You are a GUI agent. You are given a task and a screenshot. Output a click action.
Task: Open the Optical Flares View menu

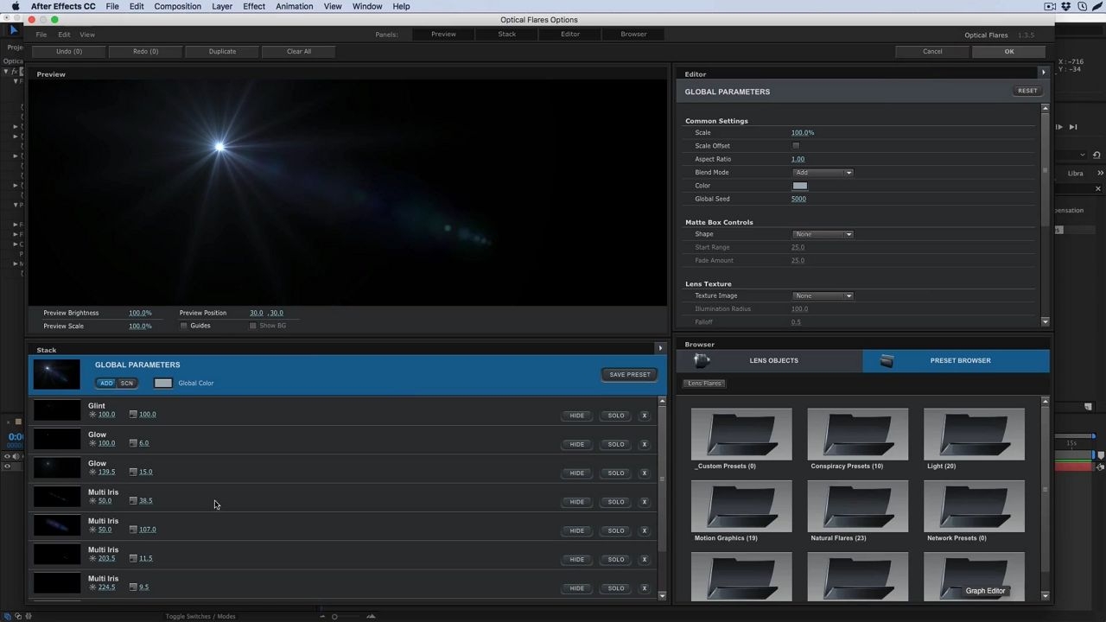(x=87, y=35)
